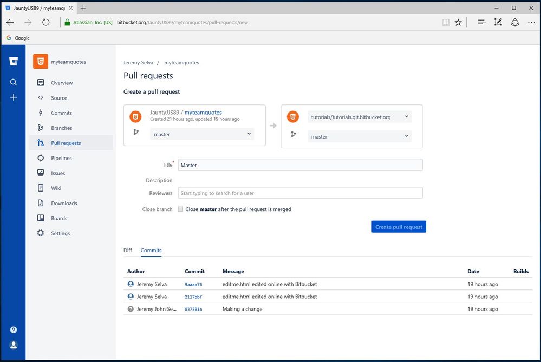The image size is (541, 362).
Task: Switch to the Diff tab
Action: pyautogui.click(x=128, y=251)
